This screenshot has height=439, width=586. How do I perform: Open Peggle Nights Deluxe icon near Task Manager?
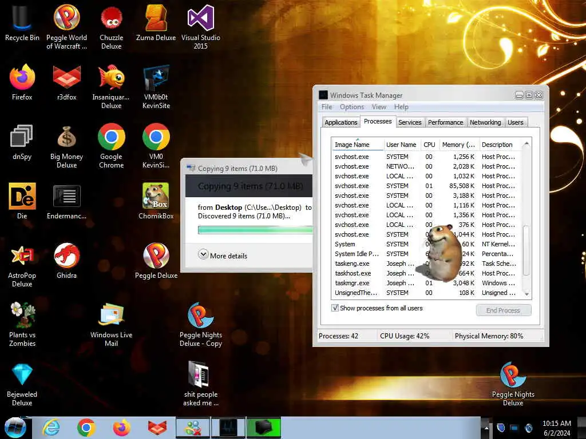(513, 384)
